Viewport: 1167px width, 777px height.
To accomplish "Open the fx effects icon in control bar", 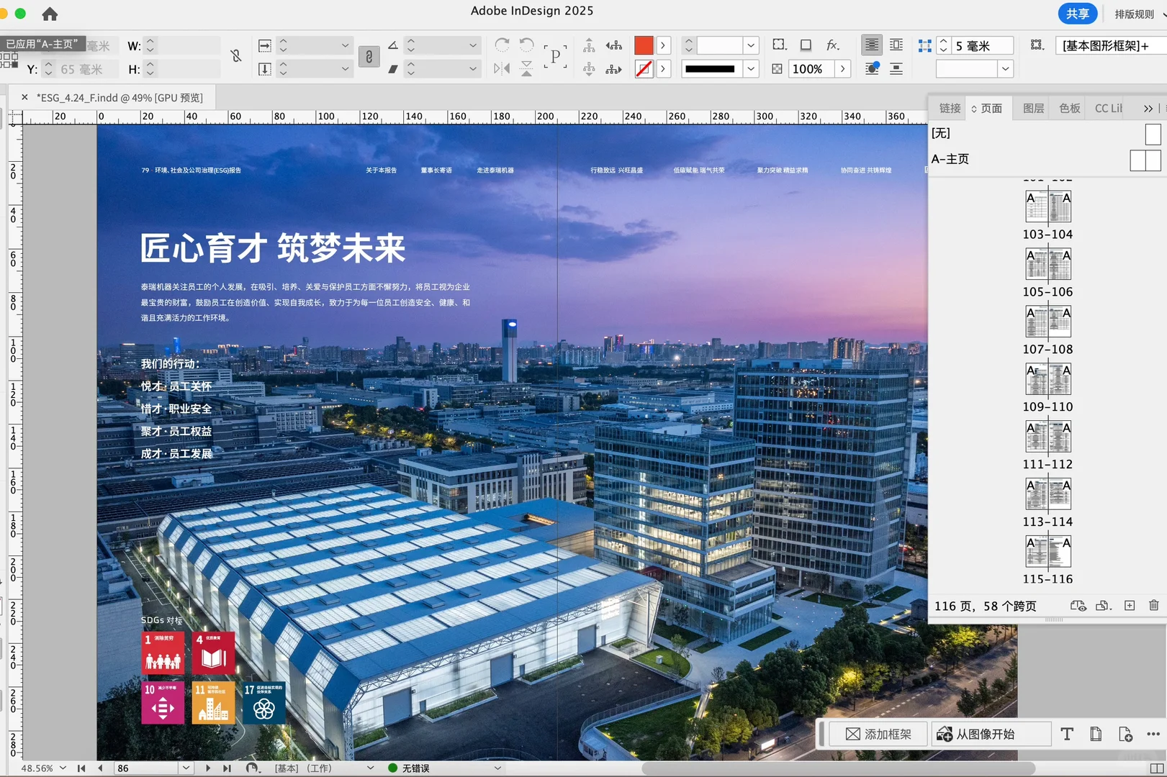I will (833, 45).
